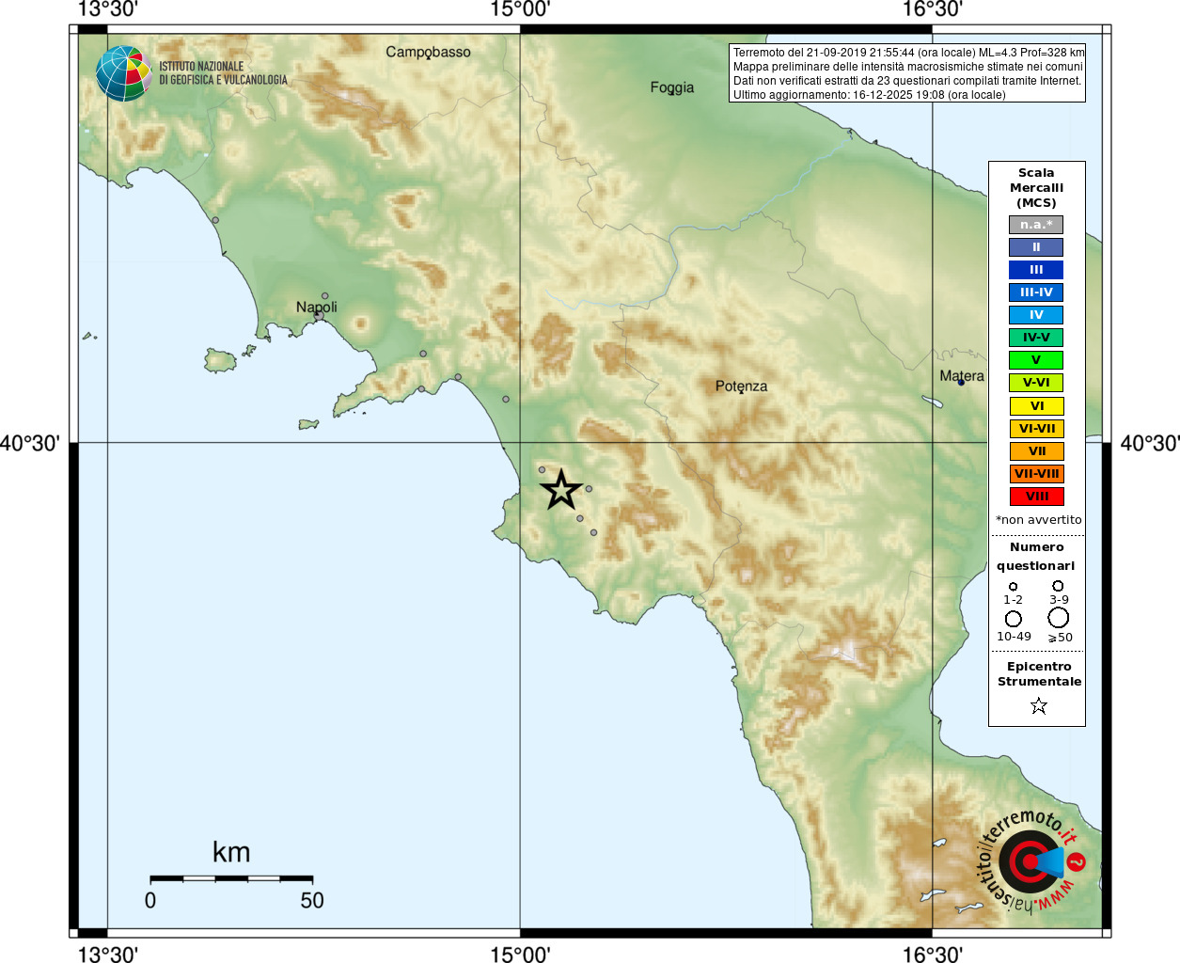Select the n.a.* gray legend swatch
The height and width of the screenshot is (963, 1180).
point(1036,225)
